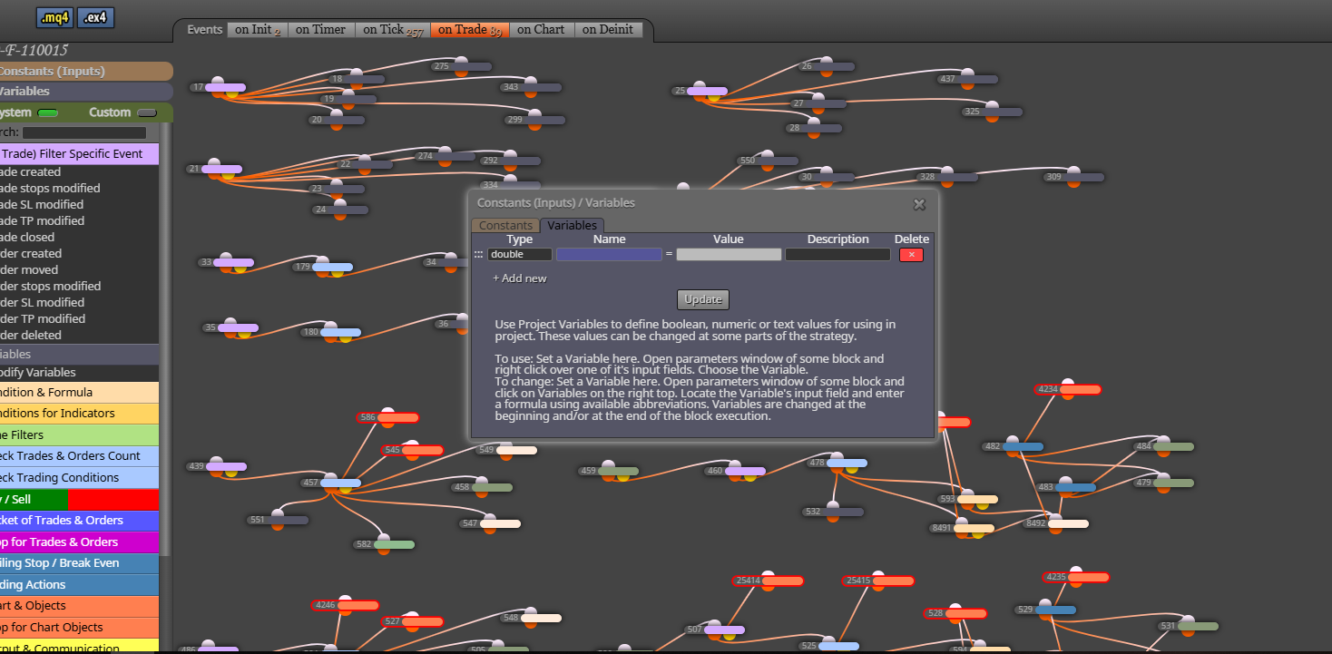The height and width of the screenshot is (654, 1332).
Task: Open the on Chart events tab
Action: [x=541, y=30]
